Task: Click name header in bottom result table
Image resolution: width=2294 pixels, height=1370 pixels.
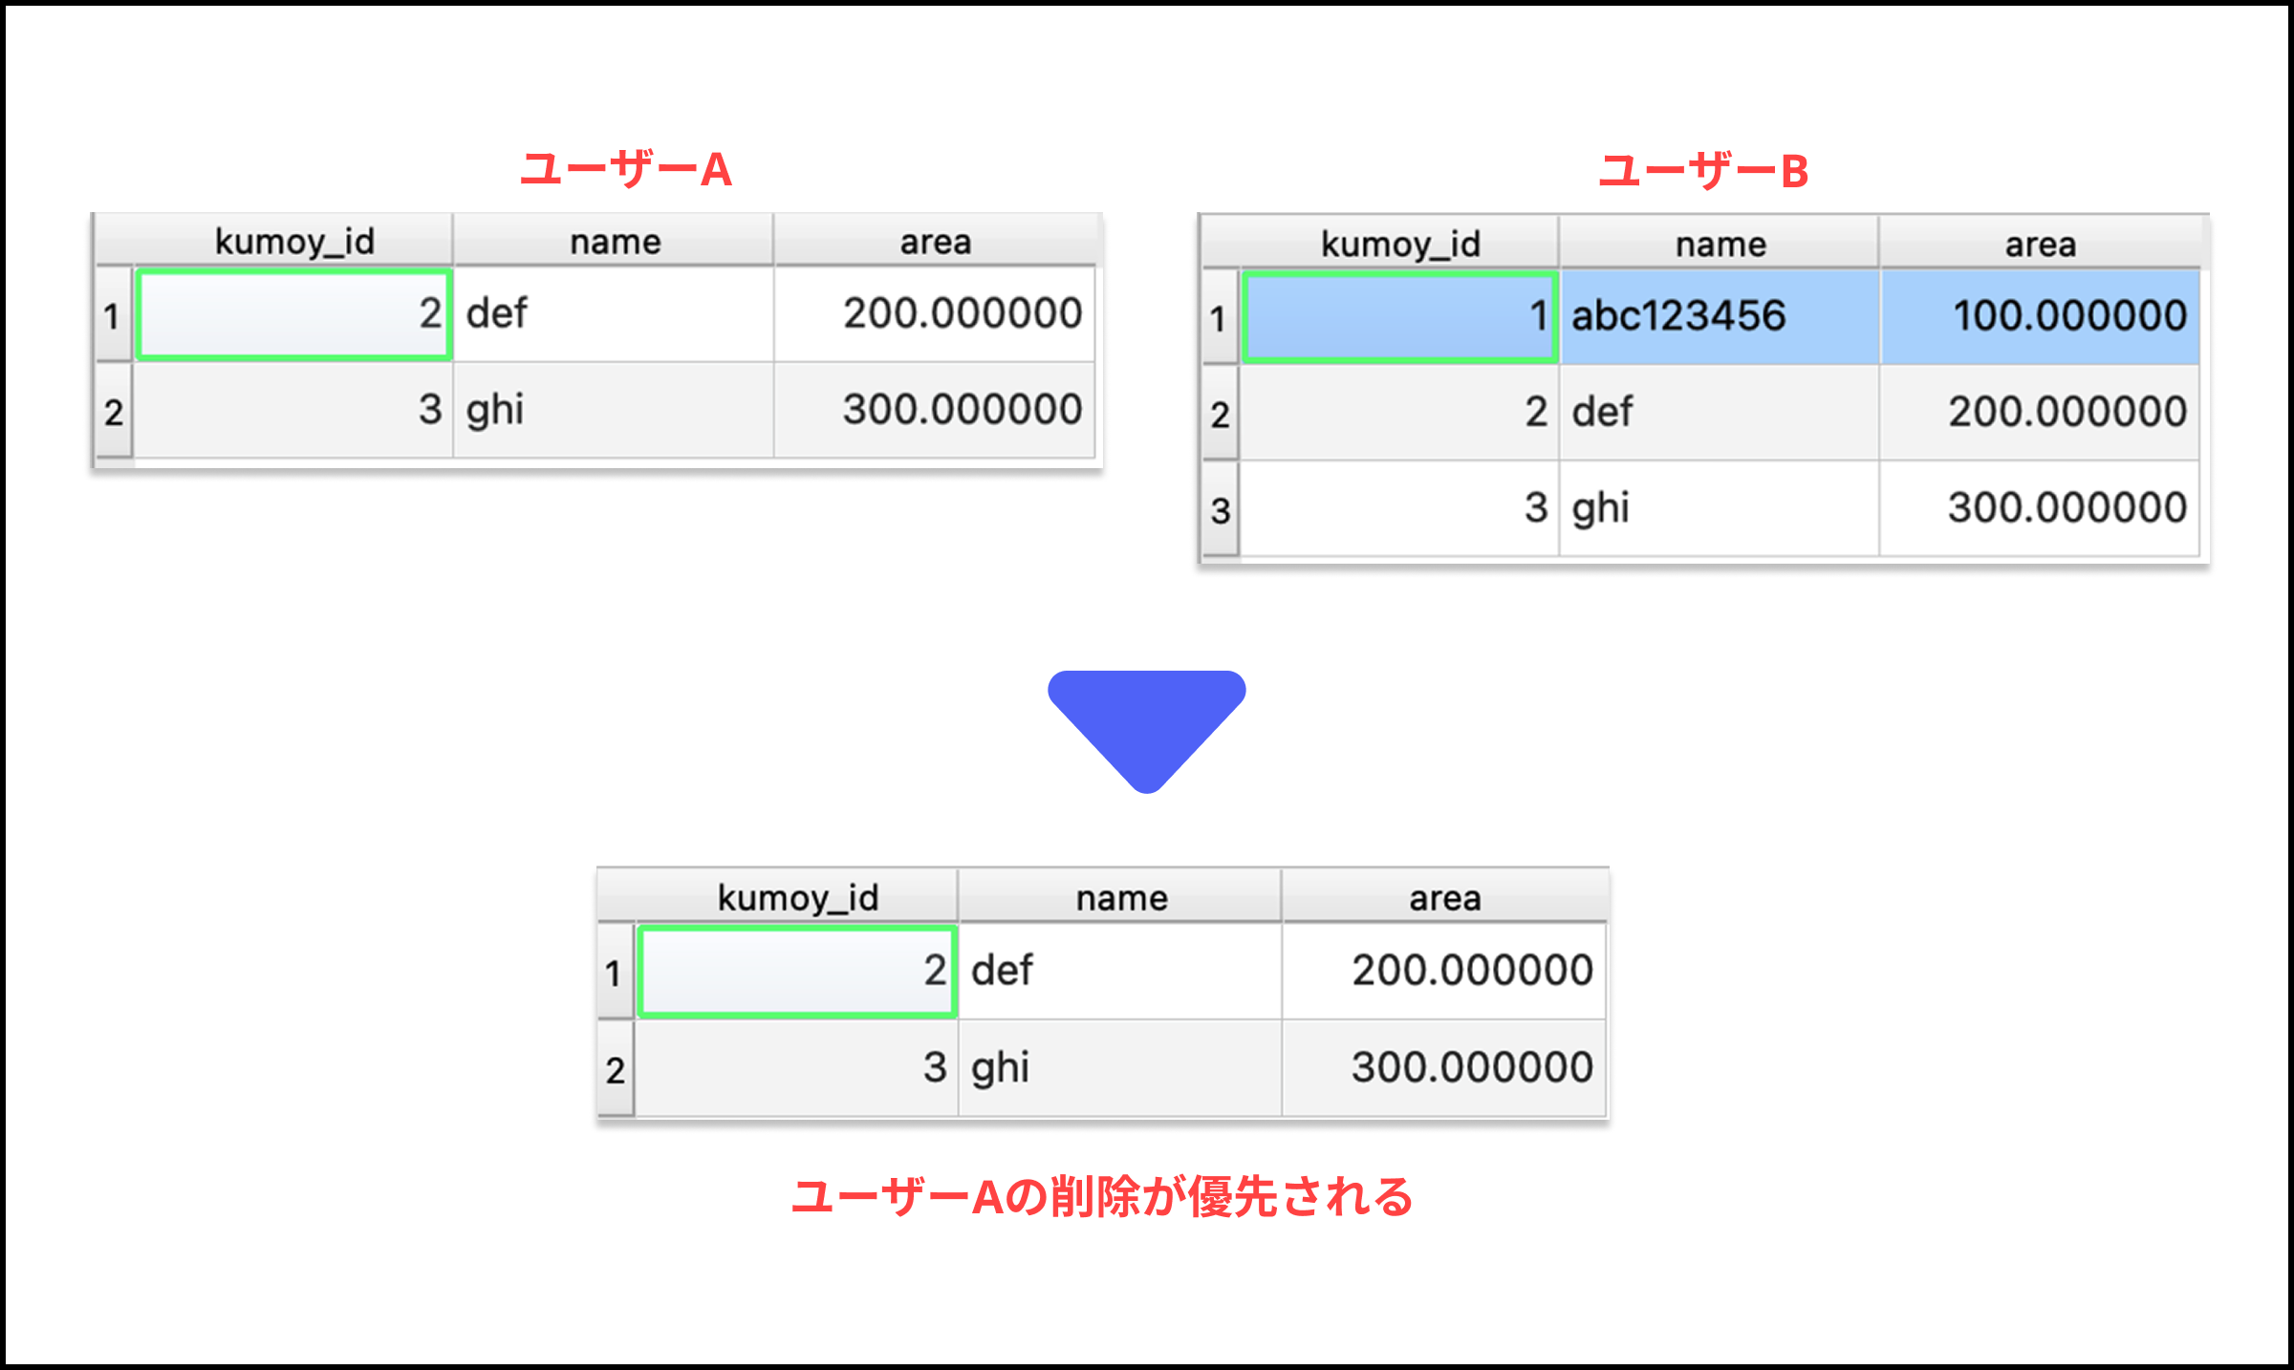Action: pos(1120,897)
